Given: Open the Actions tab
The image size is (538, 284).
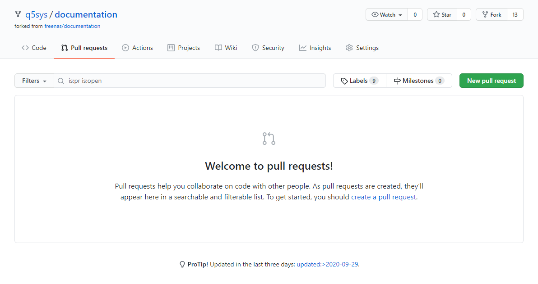Looking at the screenshot, I should click(137, 48).
